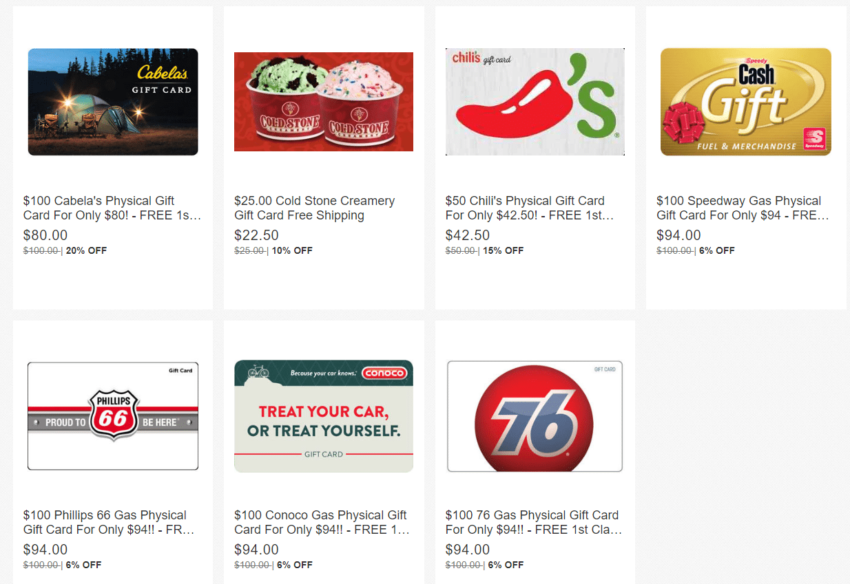Visit the $100 Phillips 66 Gas listing title
Screen dimensions: 850x584
tap(109, 522)
